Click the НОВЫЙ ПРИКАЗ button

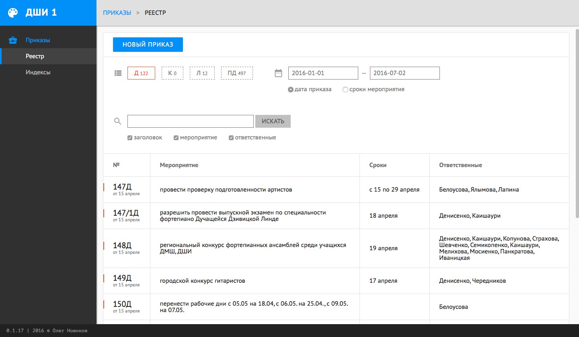click(x=148, y=45)
